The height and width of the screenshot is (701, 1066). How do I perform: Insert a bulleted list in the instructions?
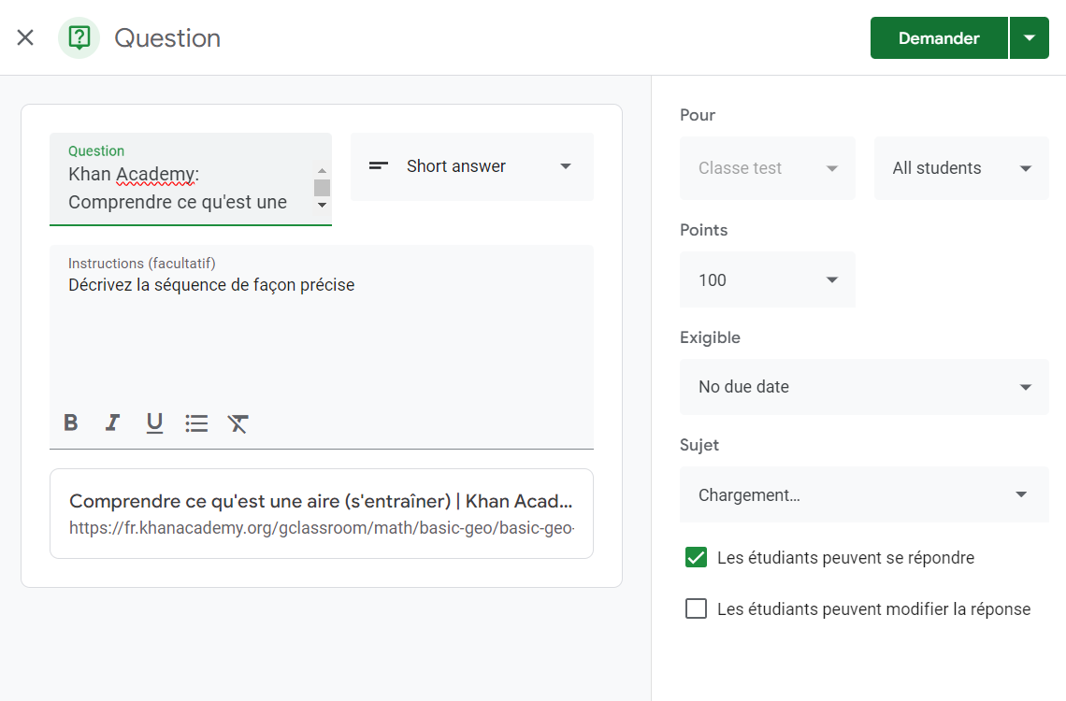tap(196, 423)
